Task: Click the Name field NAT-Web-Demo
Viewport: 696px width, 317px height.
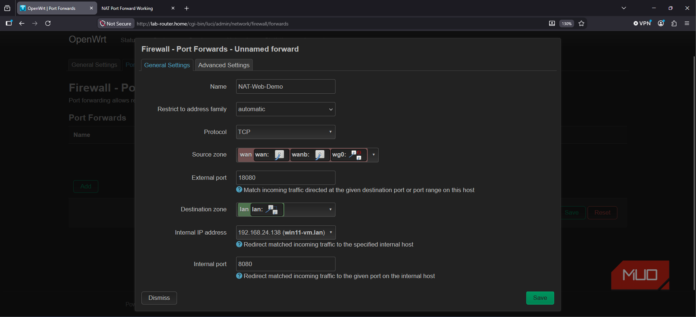Action: [286, 87]
